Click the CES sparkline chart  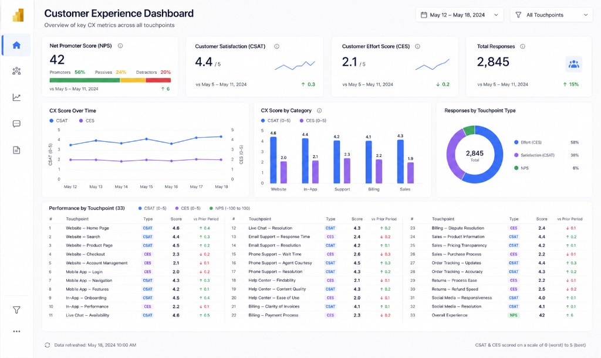[x=433, y=64]
